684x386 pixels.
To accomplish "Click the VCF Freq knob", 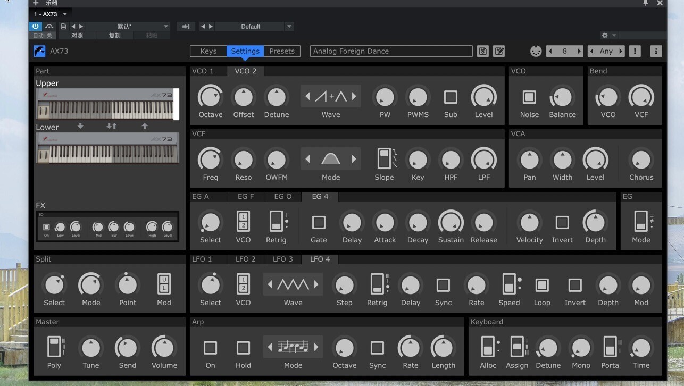I will tap(211, 159).
